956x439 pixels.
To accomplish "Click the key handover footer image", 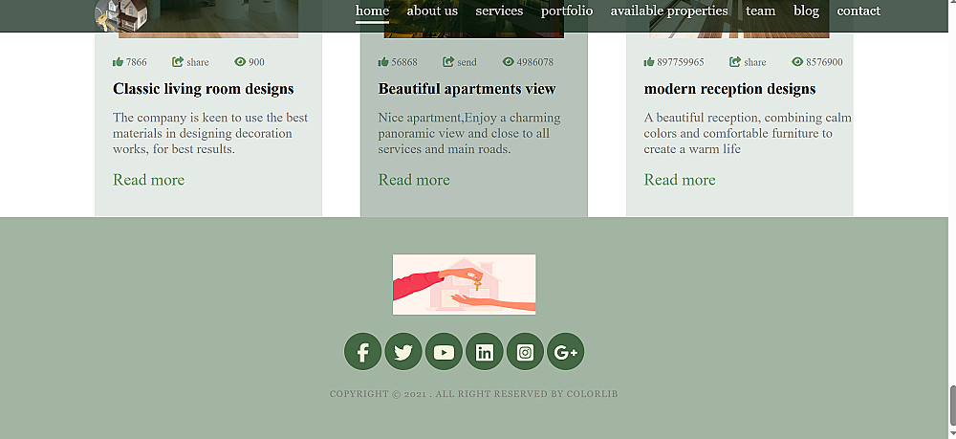I will pos(464,284).
